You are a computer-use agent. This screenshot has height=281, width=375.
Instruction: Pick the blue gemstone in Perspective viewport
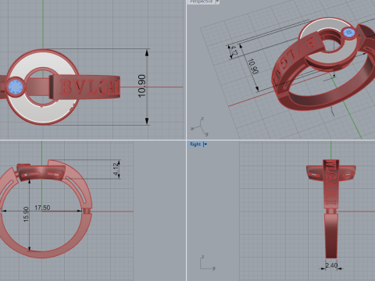[x=348, y=33]
